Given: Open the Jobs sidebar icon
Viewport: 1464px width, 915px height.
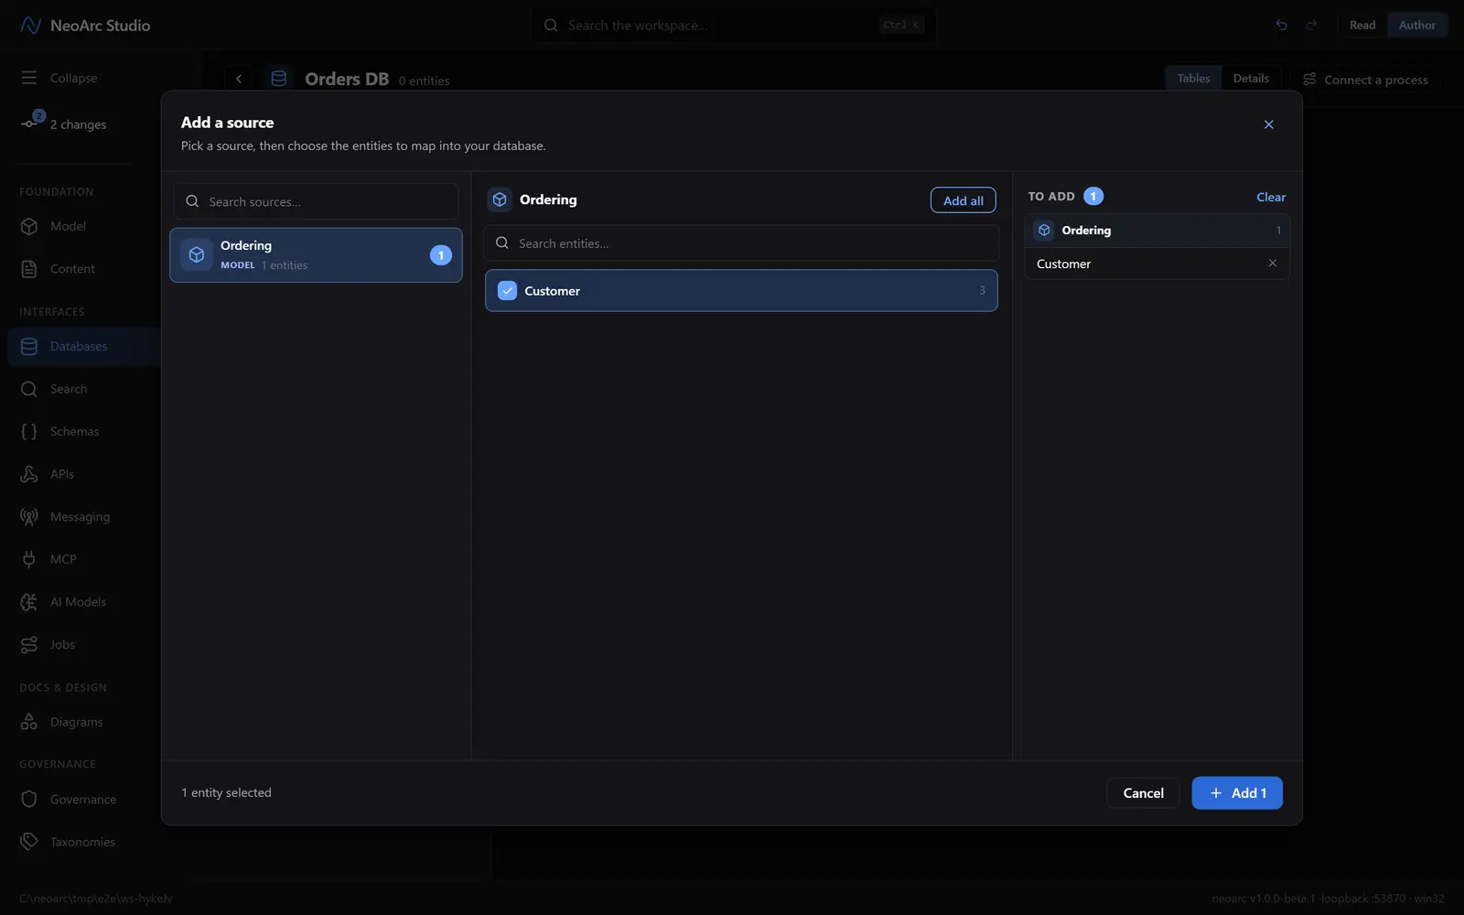Looking at the screenshot, I should click(29, 644).
